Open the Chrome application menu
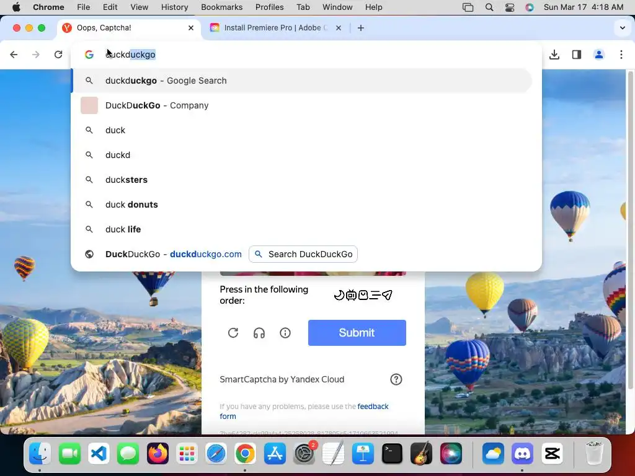 click(x=48, y=7)
